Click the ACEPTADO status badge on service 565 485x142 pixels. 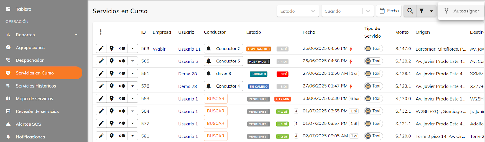point(259,61)
